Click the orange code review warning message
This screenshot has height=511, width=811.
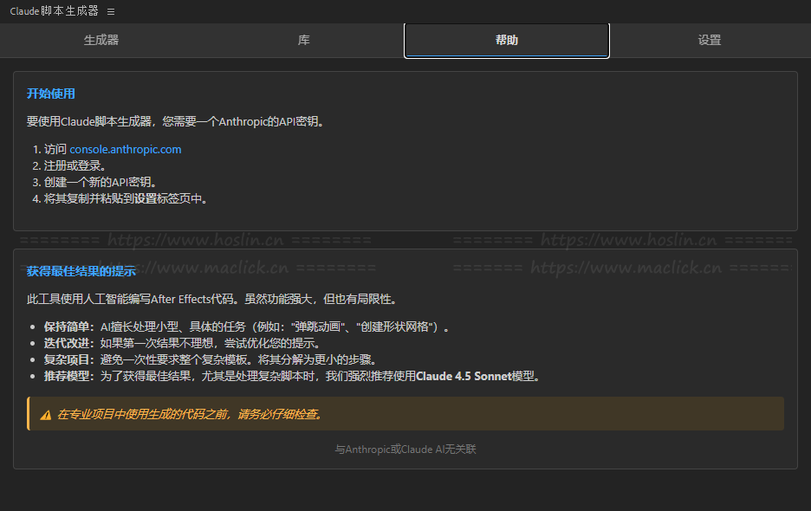pyautogui.click(x=190, y=415)
